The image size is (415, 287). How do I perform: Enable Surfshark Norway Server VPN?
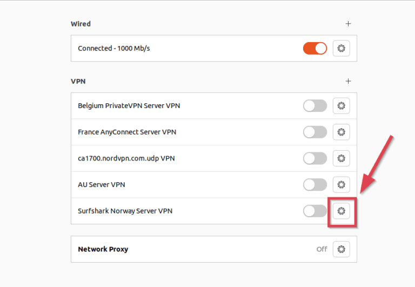315,211
